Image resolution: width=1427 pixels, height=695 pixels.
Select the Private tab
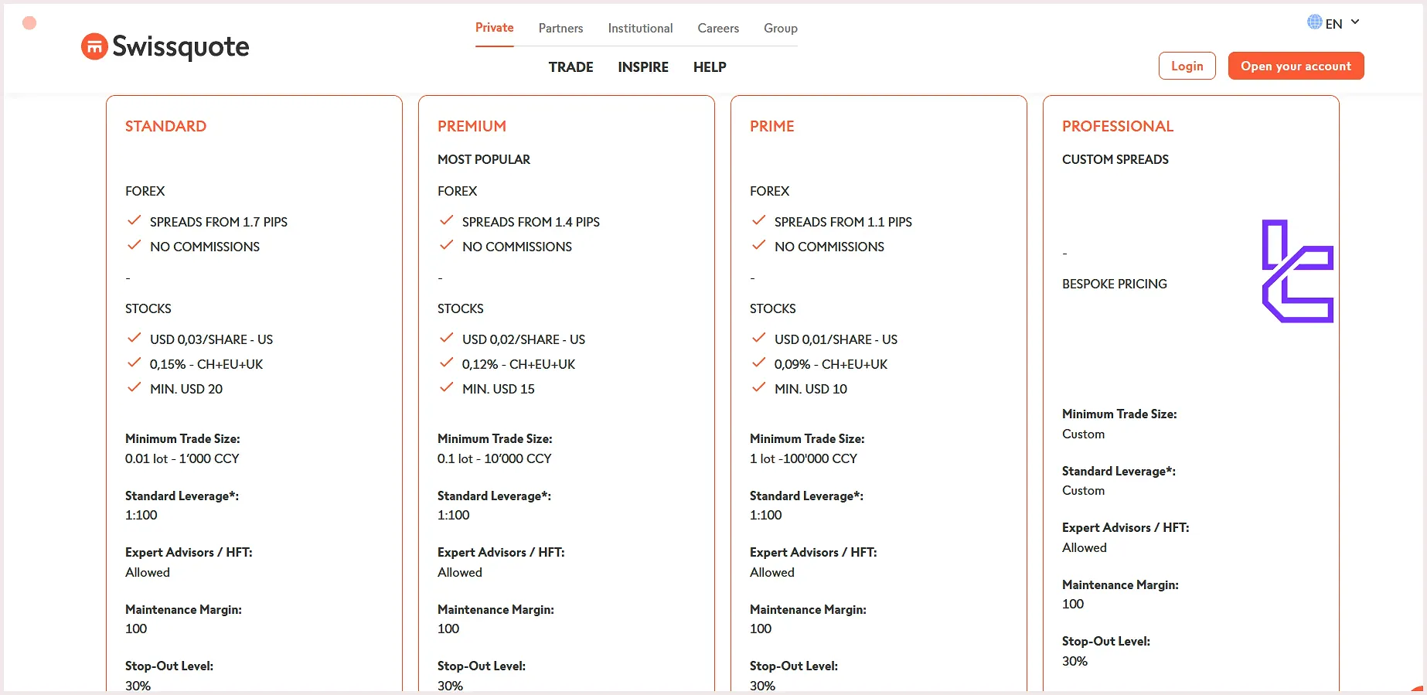click(494, 28)
